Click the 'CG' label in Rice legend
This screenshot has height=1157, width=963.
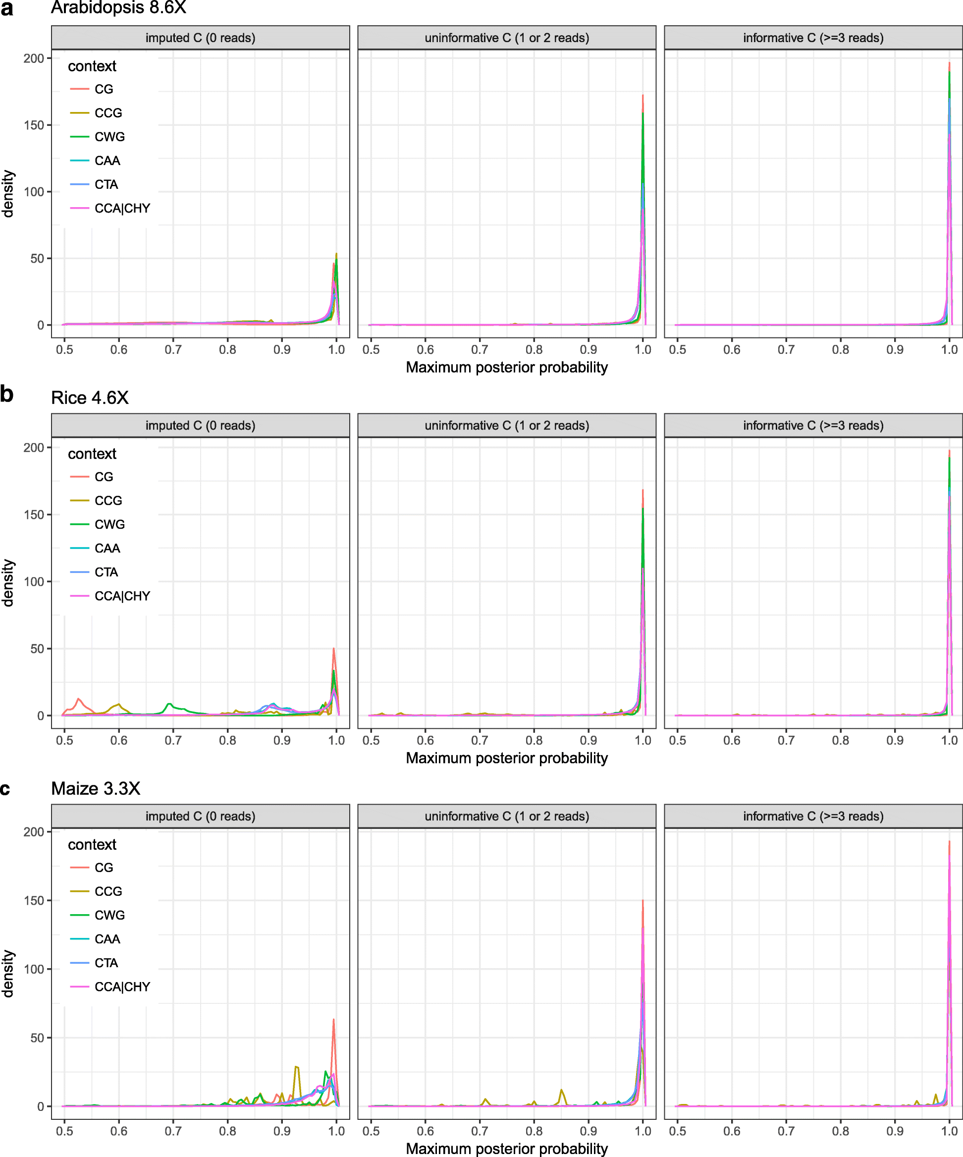coord(104,477)
